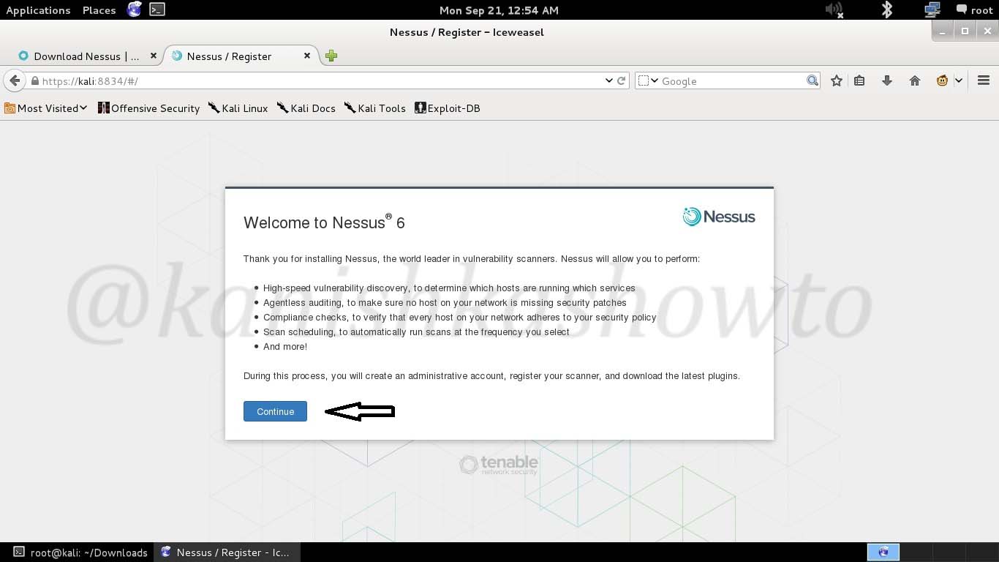Click the "Welcome to Nessus 6" heading
Viewport: 999px width, 562px height.
tap(324, 222)
